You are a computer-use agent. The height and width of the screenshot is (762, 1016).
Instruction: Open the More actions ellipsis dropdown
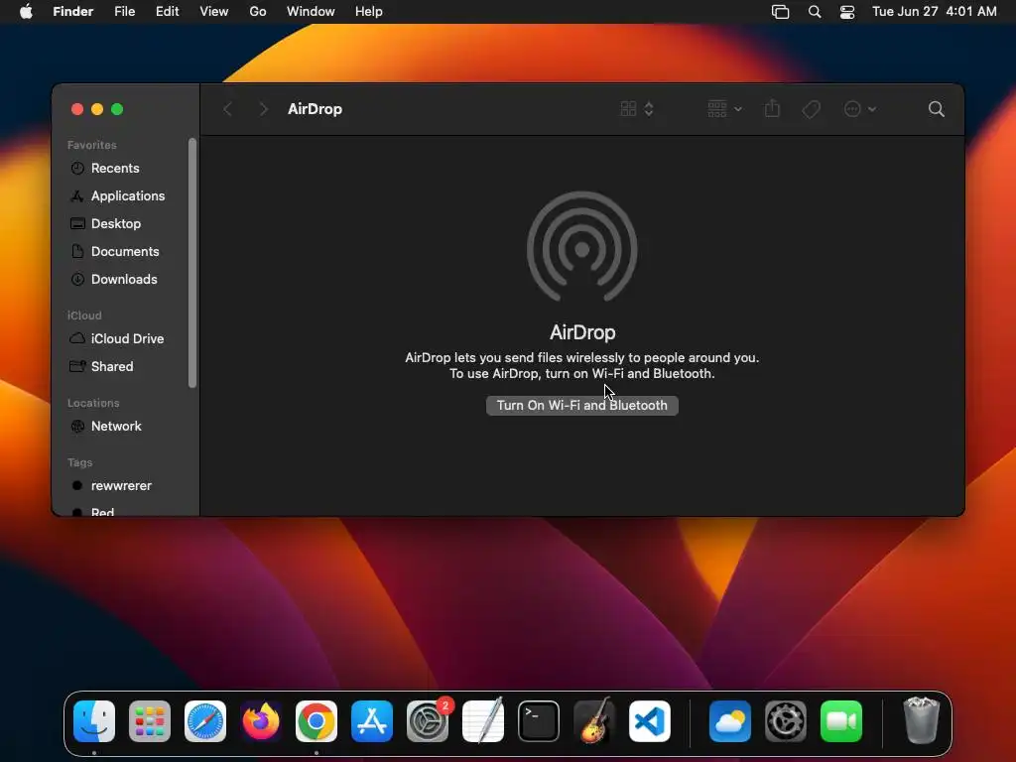click(x=860, y=109)
